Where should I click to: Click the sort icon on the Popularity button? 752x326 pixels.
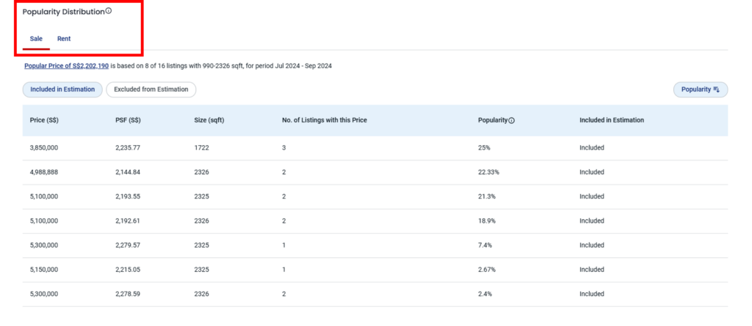tap(717, 89)
